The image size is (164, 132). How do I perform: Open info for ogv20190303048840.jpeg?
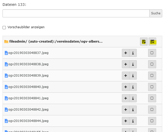point(133,87)
